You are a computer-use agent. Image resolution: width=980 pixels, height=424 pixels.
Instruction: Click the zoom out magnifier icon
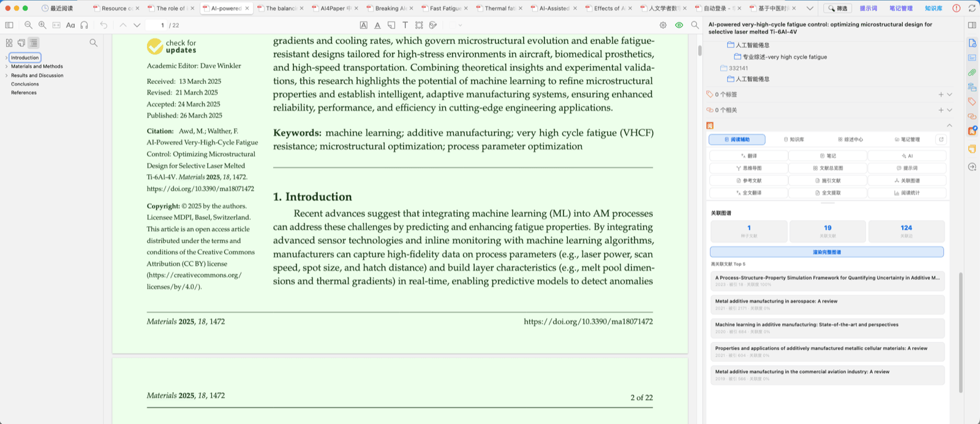point(28,25)
